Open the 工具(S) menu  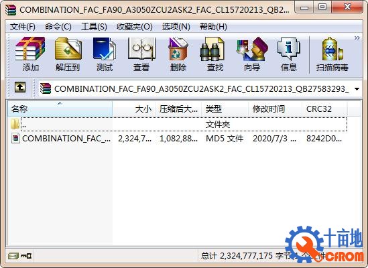click(94, 27)
